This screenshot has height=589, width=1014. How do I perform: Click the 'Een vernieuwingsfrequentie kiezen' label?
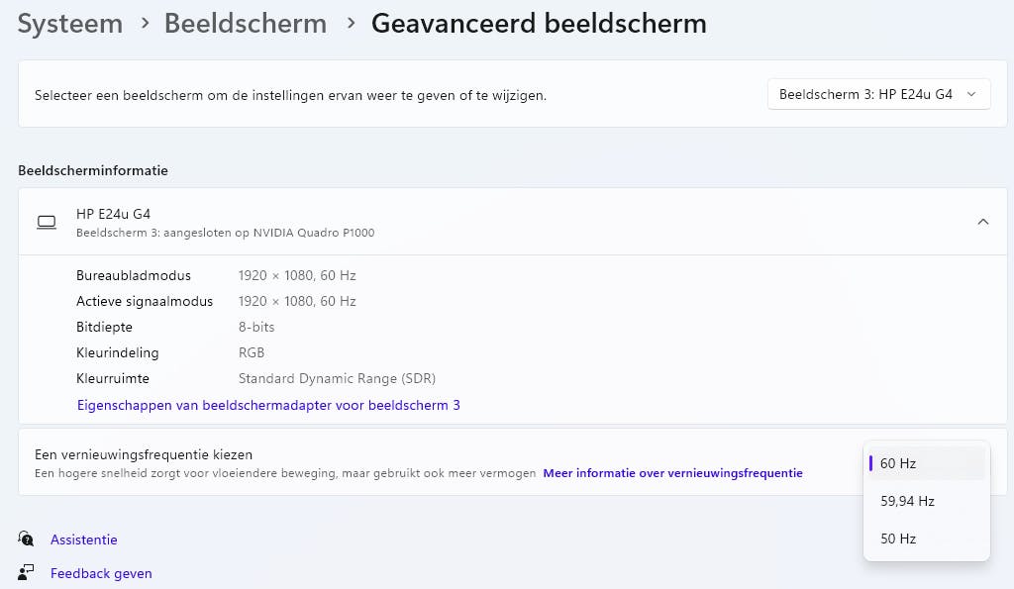[144, 454]
